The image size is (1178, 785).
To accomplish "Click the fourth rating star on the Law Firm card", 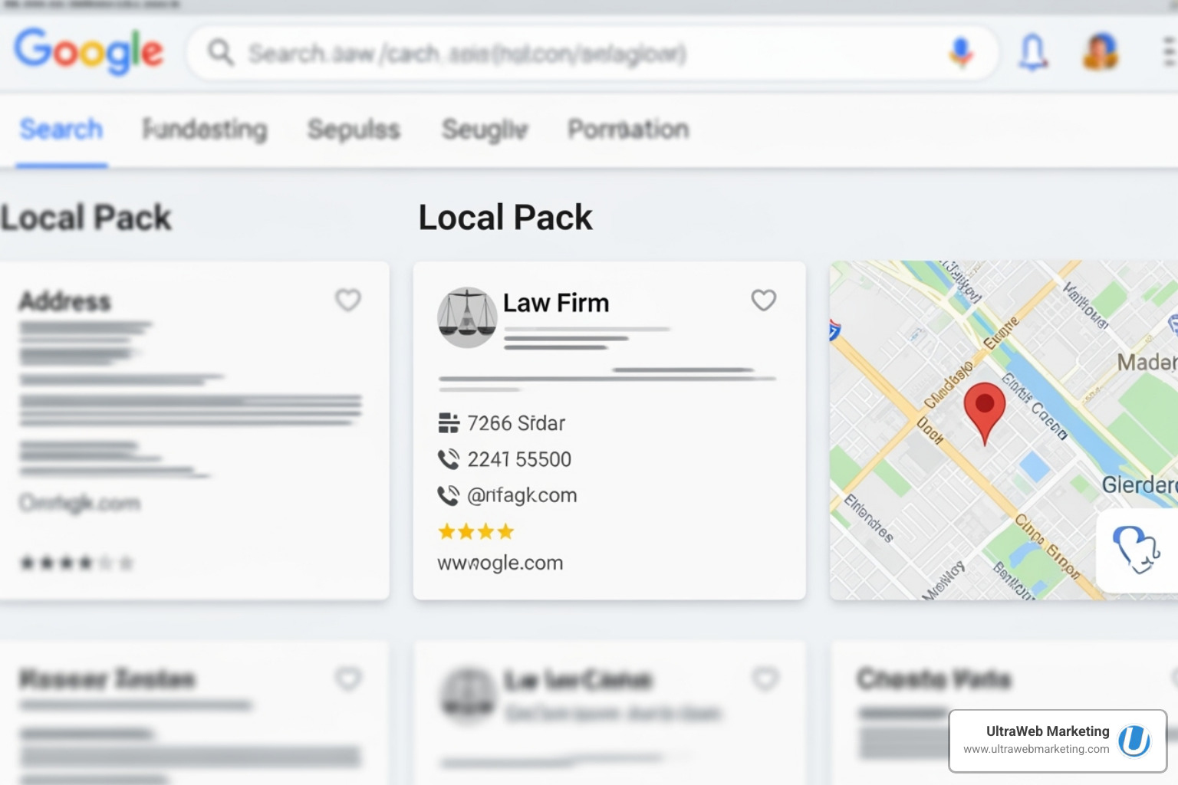I will tap(505, 530).
